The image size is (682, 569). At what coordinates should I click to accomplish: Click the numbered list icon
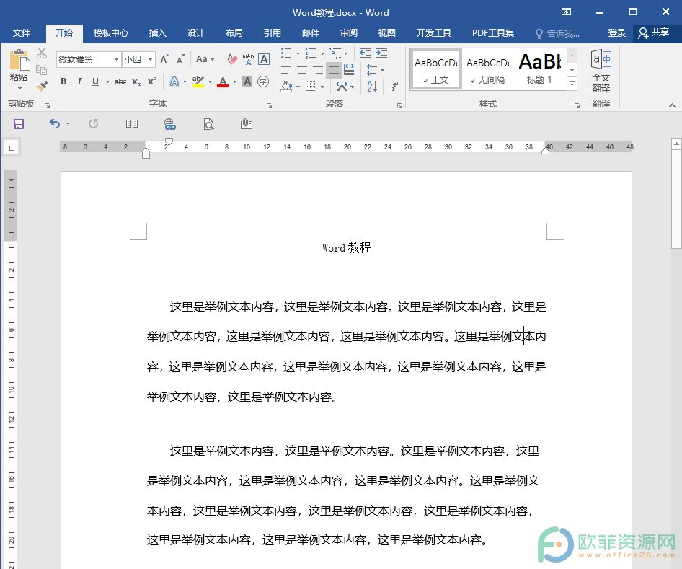pos(310,53)
